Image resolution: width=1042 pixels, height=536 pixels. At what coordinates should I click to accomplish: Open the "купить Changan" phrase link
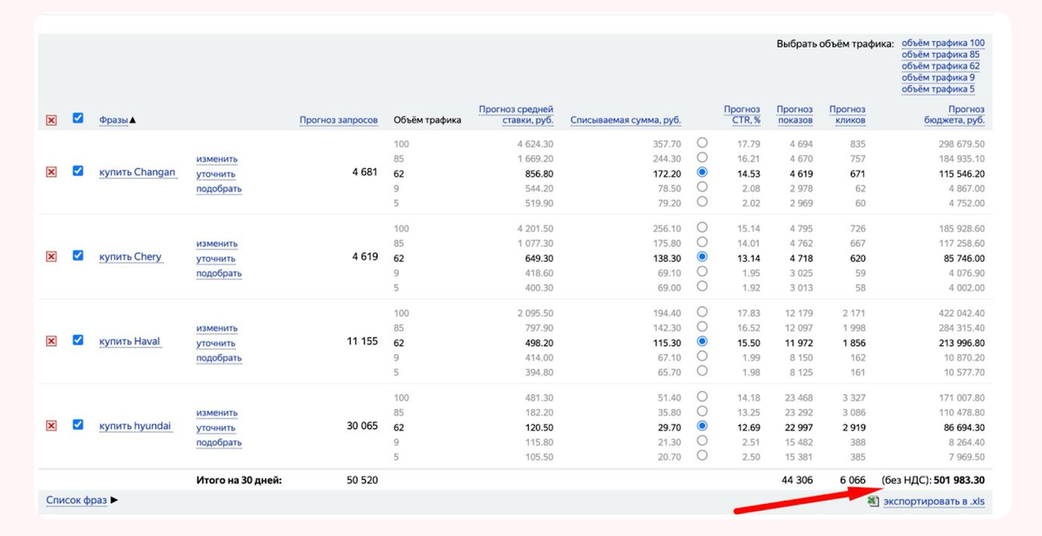[x=137, y=172]
